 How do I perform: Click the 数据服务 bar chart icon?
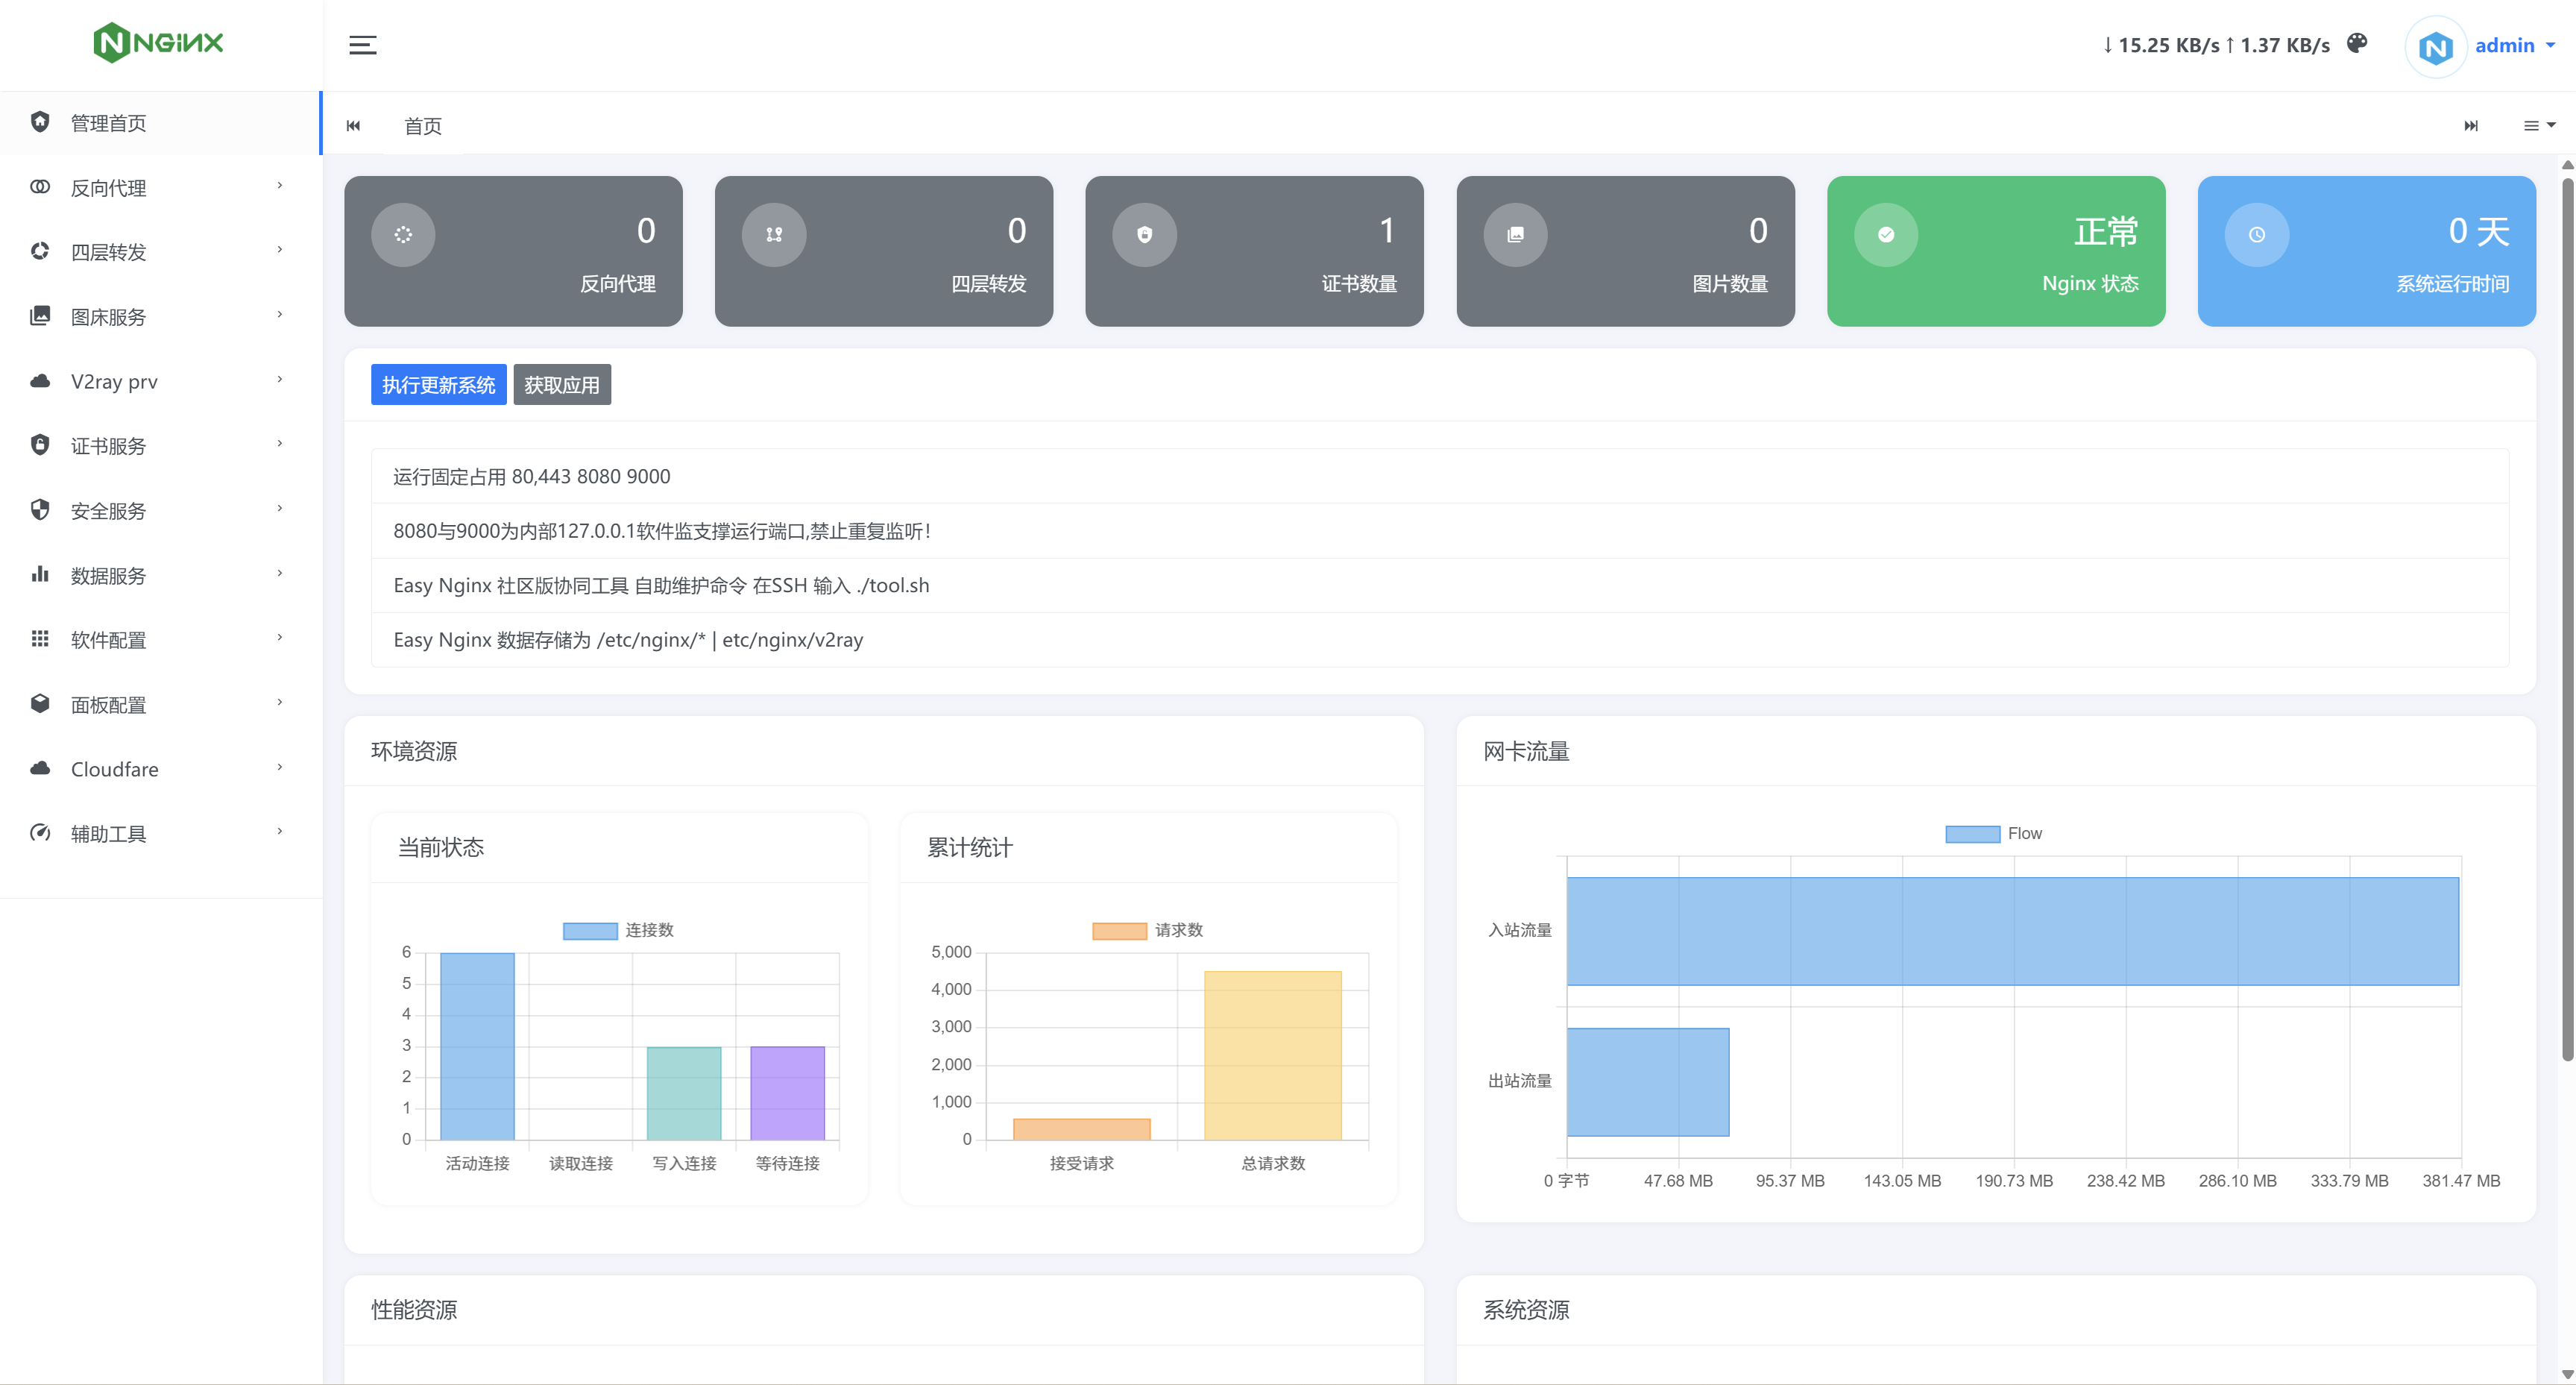click(40, 574)
